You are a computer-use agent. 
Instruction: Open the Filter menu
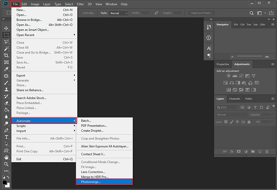pyautogui.click(x=80, y=4)
